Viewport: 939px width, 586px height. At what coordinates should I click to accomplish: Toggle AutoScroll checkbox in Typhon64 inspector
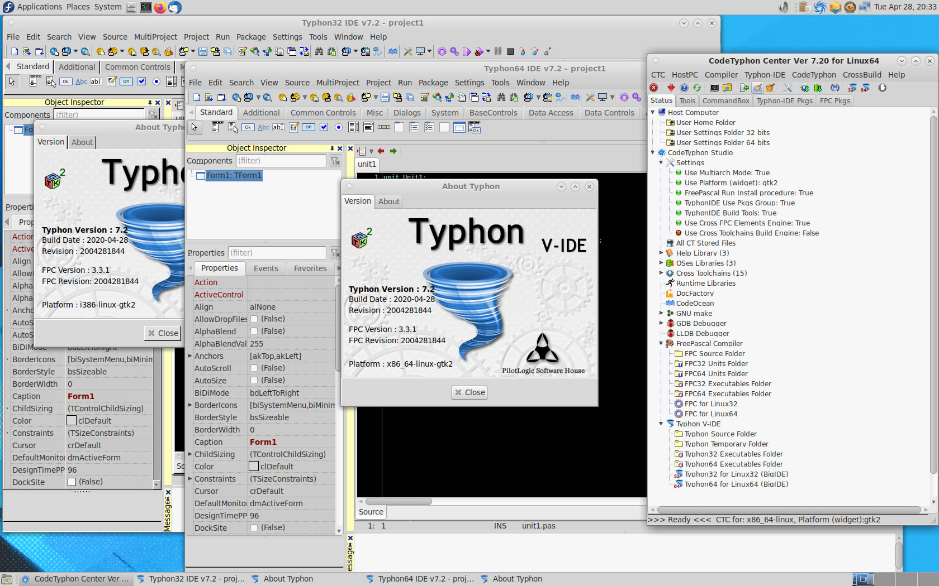click(x=254, y=368)
